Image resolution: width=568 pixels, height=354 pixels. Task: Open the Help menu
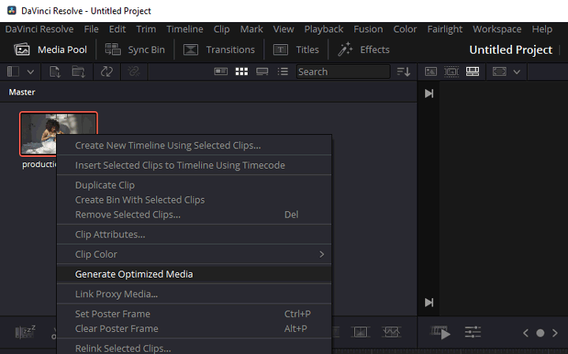coord(542,29)
